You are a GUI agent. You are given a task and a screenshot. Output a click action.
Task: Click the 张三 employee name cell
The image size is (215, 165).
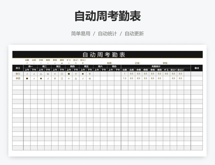coord(18,74)
